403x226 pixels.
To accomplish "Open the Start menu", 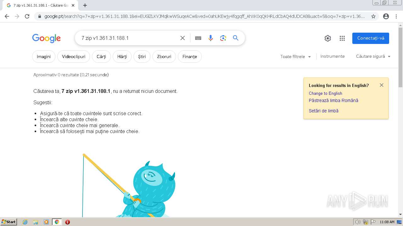I will [9, 222].
